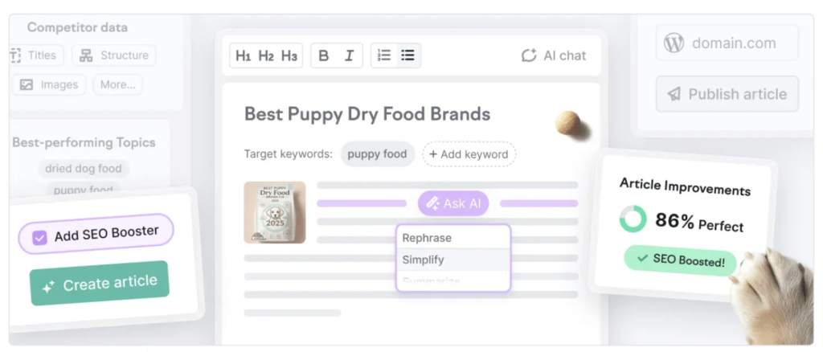
Task: Apply Heading 3 formatting
Action: click(289, 55)
